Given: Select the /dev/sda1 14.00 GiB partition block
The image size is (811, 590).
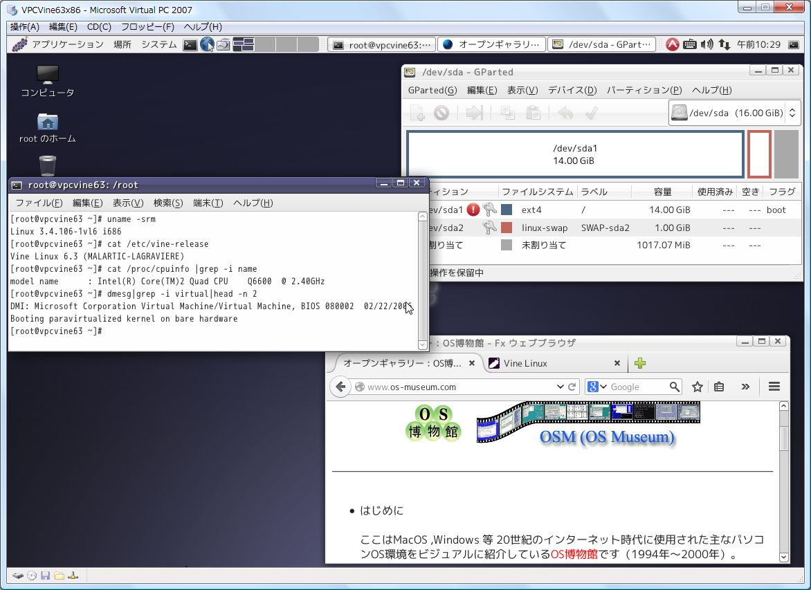Looking at the screenshot, I should [x=575, y=154].
